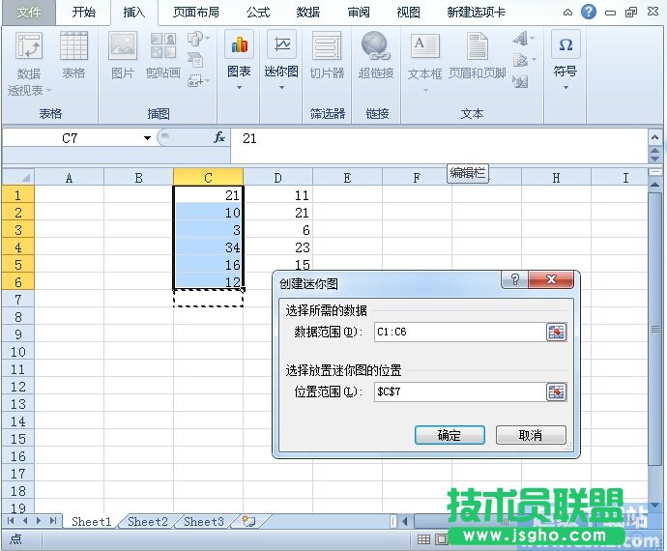Viewport: 667px width, 551px height.
Task: Click the 文本框 (Text box) icon
Action: (424, 45)
